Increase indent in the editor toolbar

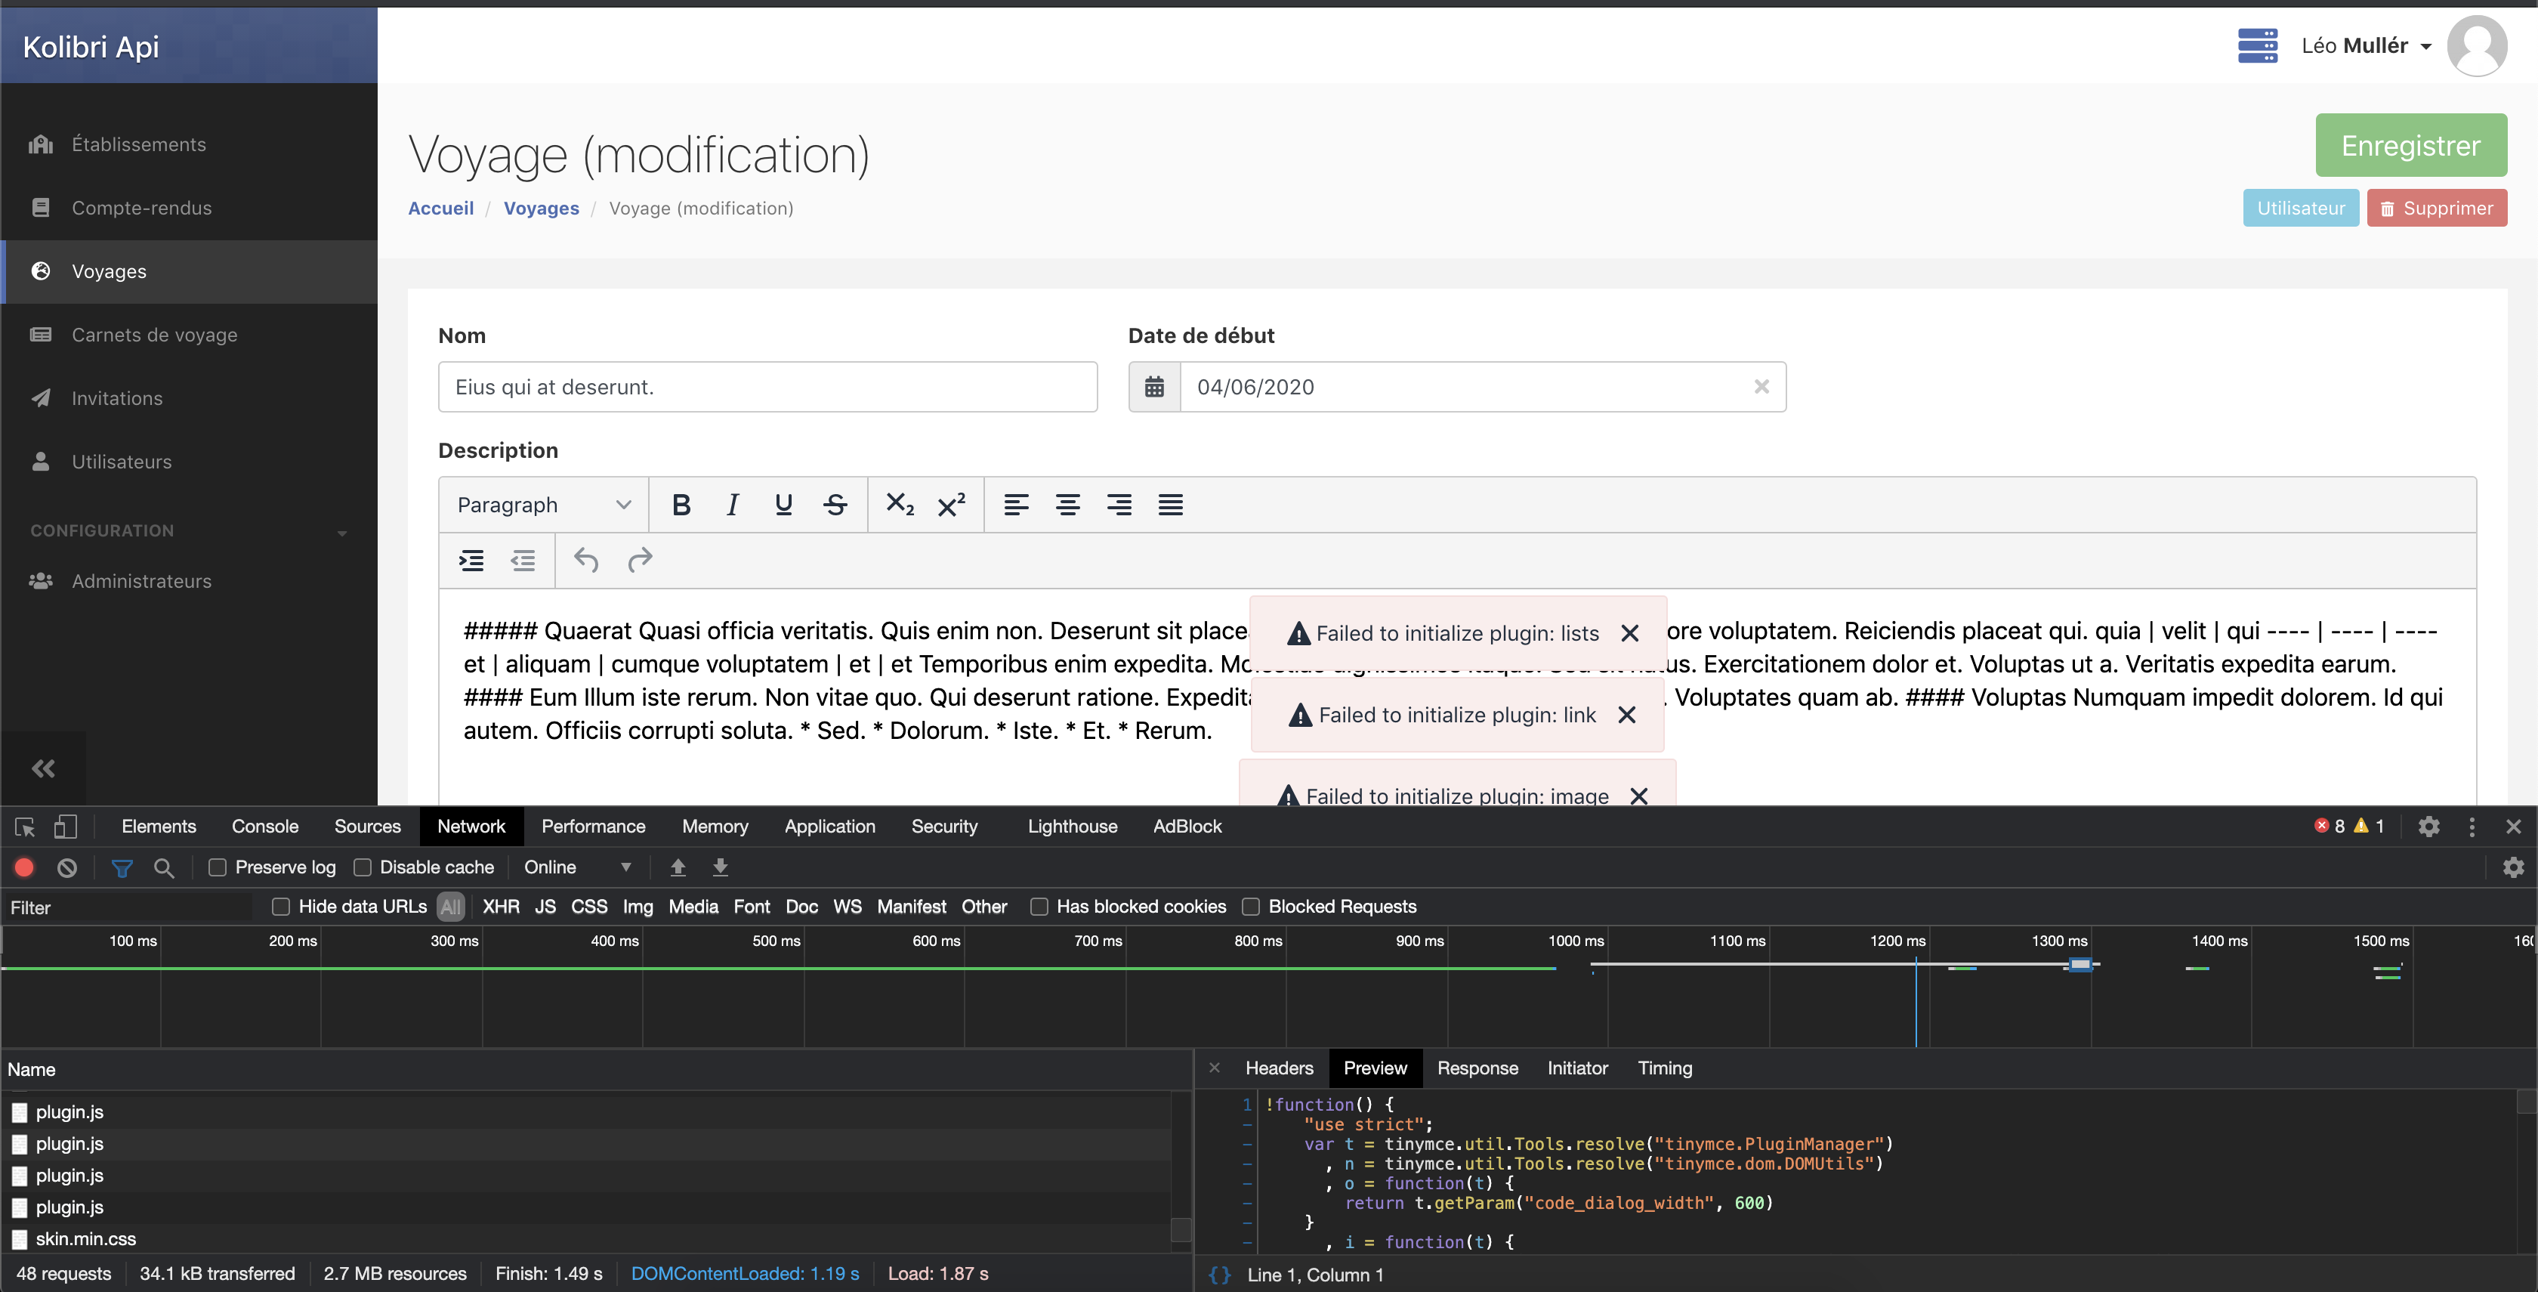point(471,560)
